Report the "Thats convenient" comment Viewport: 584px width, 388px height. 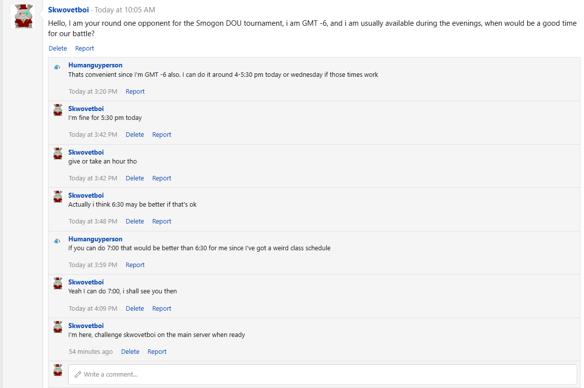(135, 92)
